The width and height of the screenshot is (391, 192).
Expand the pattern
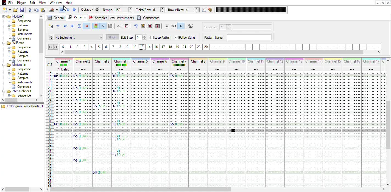[x=150, y=26]
